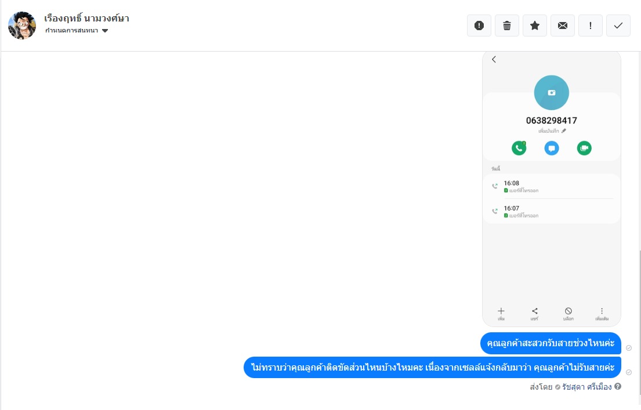This screenshot has width=641, height=410.
Task: Tap blue message icon in screenshot
Action: [552, 148]
